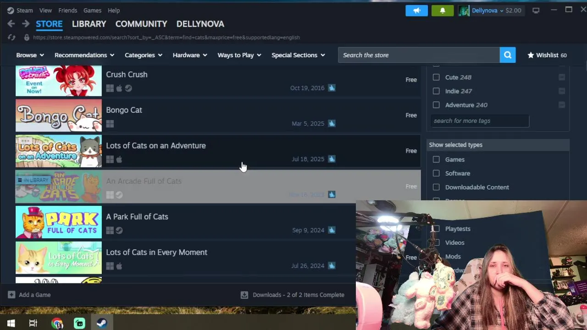Open the green app in taskbar
The height and width of the screenshot is (330, 587).
click(79, 324)
